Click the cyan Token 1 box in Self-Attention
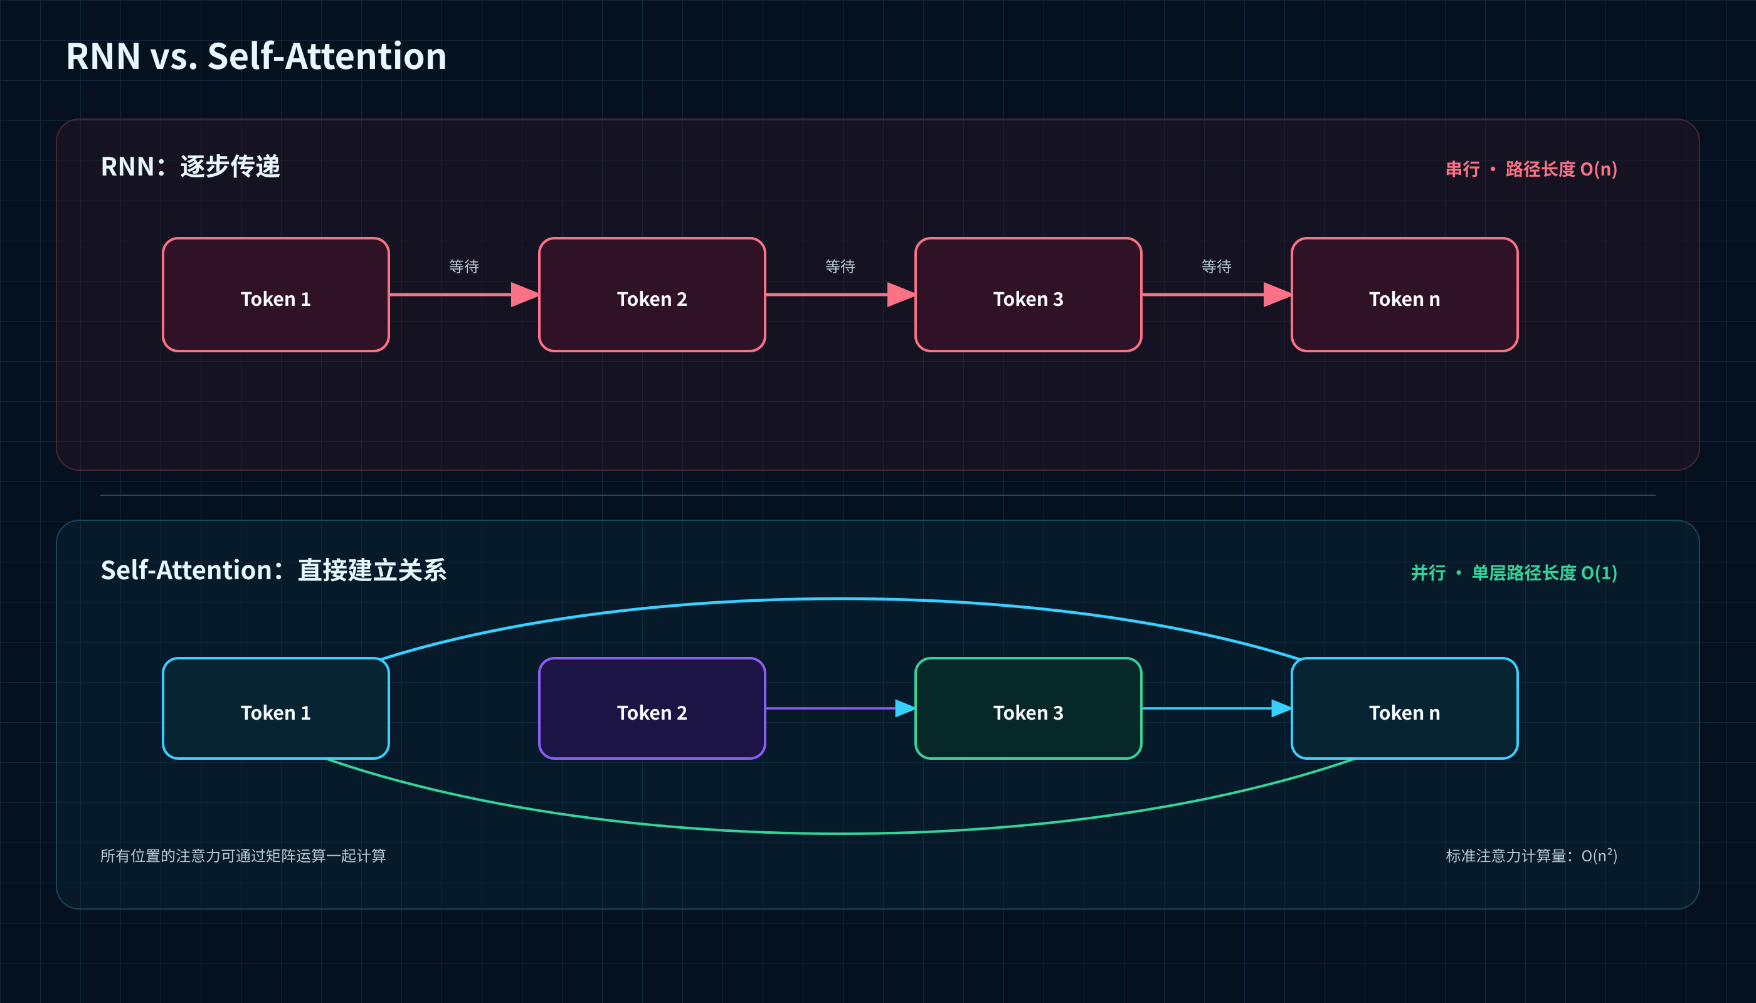 point(276,708)
